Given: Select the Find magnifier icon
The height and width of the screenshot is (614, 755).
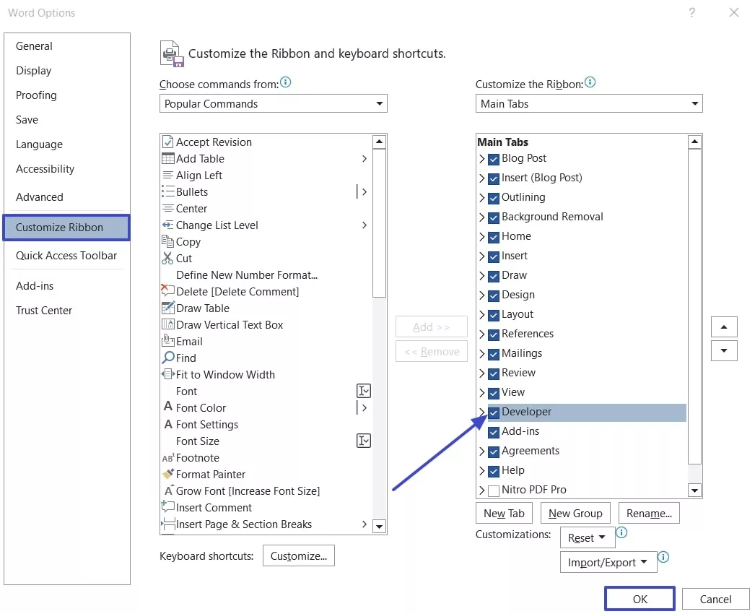Looking at the screenshot, I should tap(167, 358).
